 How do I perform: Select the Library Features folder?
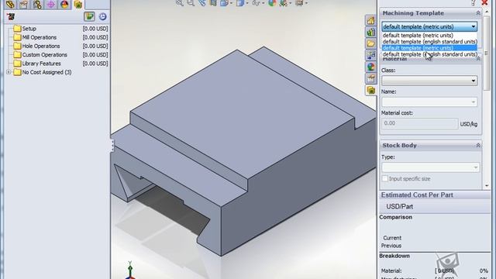[x=37, y=64]
